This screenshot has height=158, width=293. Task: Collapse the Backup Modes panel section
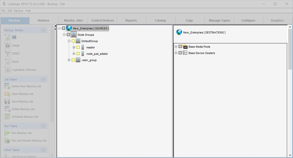click(x=43, y=30)
